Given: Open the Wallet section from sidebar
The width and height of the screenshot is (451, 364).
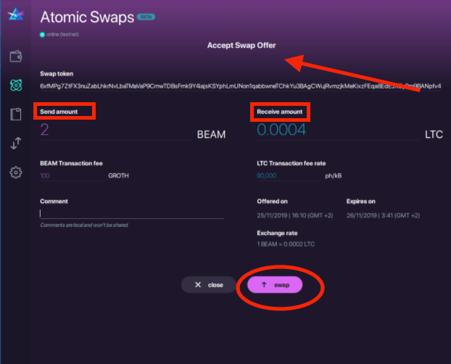Looking at the screenshot, I should click(x=15, y=57).
